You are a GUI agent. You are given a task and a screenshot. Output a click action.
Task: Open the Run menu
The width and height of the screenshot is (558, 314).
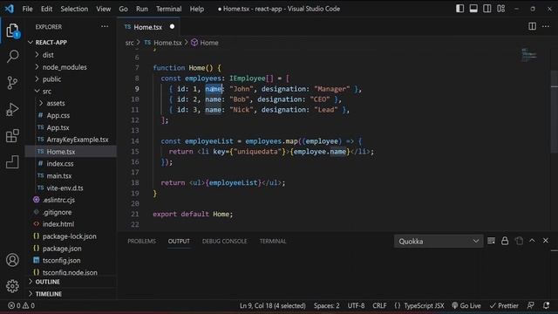click(x=141, y=9)
